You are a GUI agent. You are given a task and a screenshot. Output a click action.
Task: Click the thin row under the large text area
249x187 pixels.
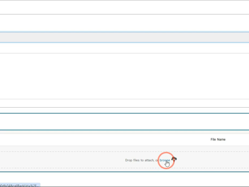(124, 103)
